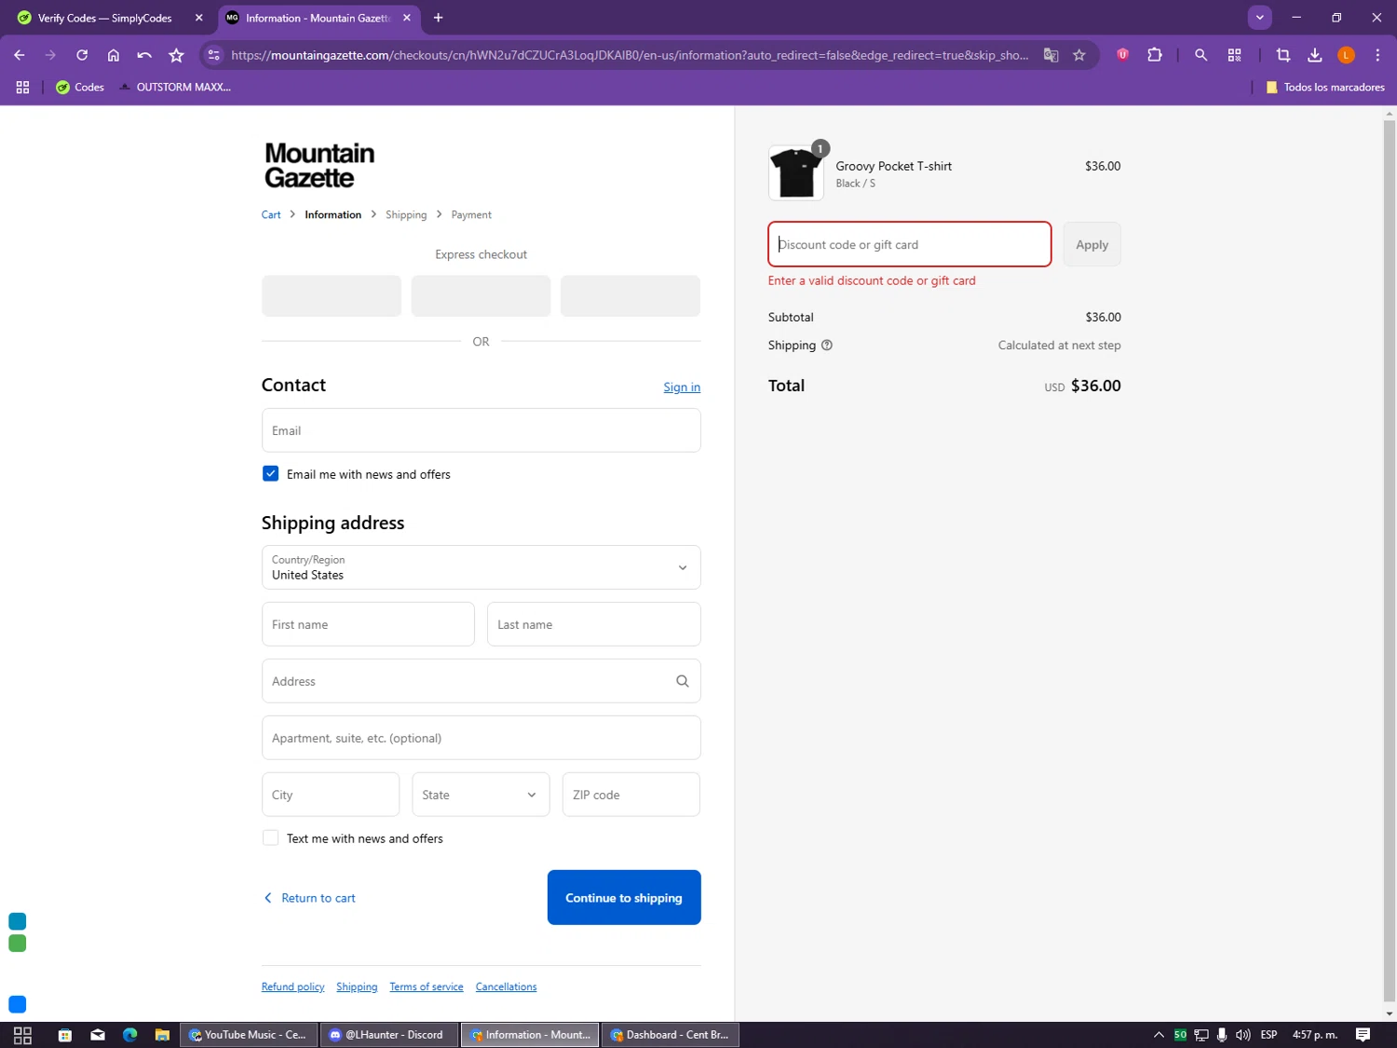Focus the First name field

(368, 624)
